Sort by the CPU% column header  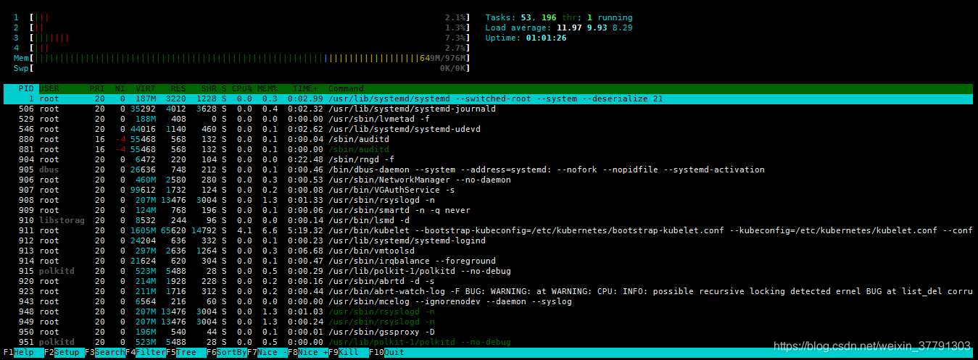(241, 88)
